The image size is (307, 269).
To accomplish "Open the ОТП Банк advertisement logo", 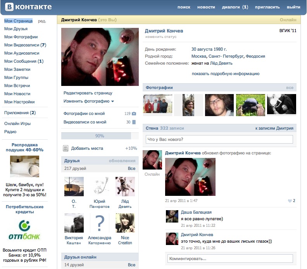I will pyautogui.click(x=24, y=230).
